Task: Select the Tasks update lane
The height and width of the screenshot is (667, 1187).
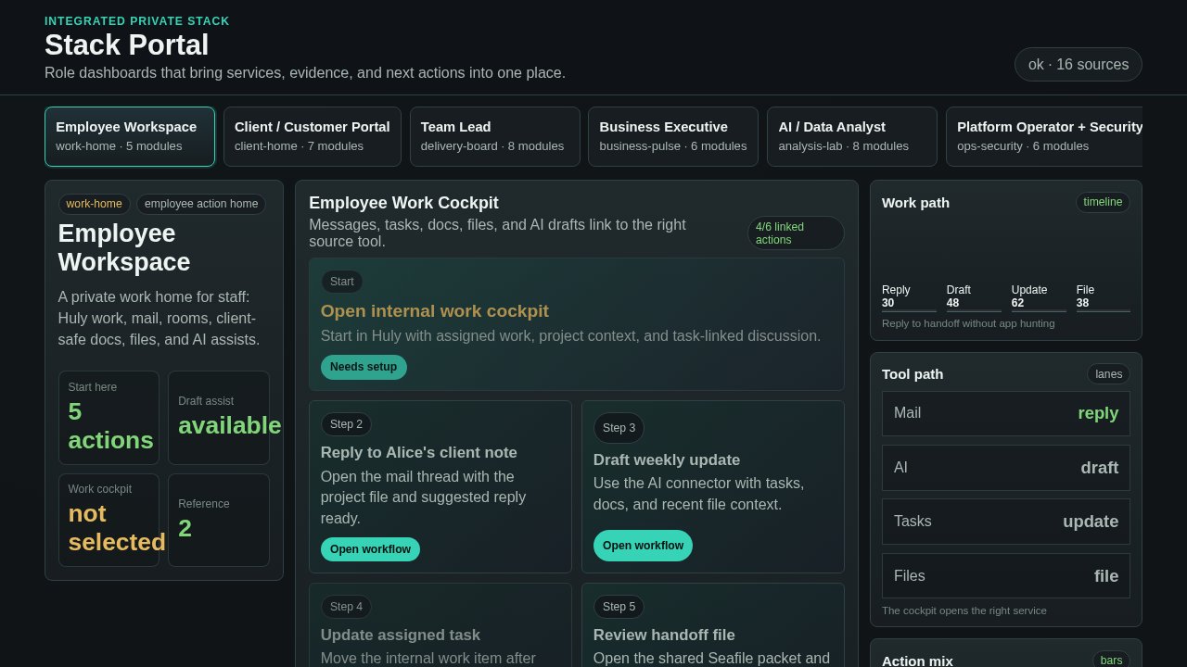Action: coord(1006,522)
